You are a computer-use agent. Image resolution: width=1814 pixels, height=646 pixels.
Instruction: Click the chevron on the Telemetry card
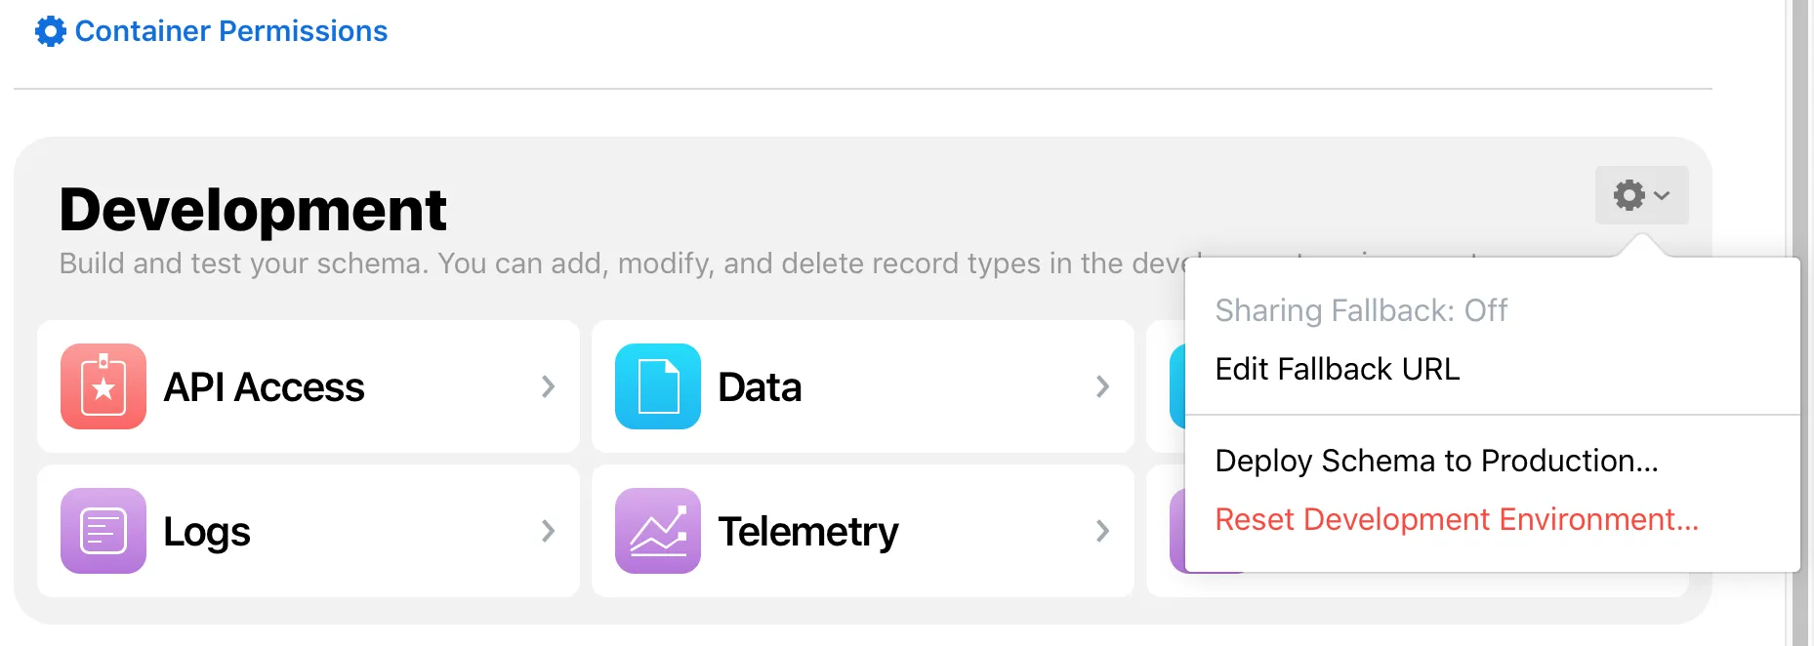[1102, 531]
